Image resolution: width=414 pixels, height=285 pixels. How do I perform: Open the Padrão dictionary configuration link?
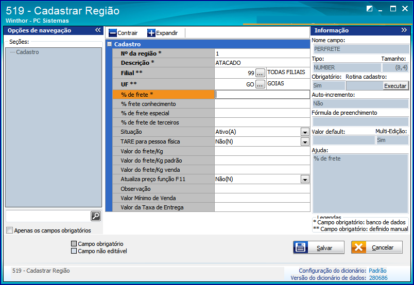pos(377,271)
